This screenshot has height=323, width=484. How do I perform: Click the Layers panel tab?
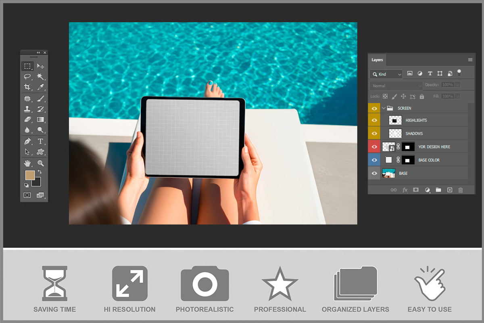pyautogui.click(x=377, y=60)
